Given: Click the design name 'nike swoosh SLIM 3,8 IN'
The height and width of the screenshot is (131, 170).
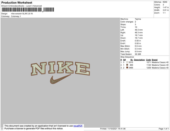Looking at the screenshot, I should (22, 14).
